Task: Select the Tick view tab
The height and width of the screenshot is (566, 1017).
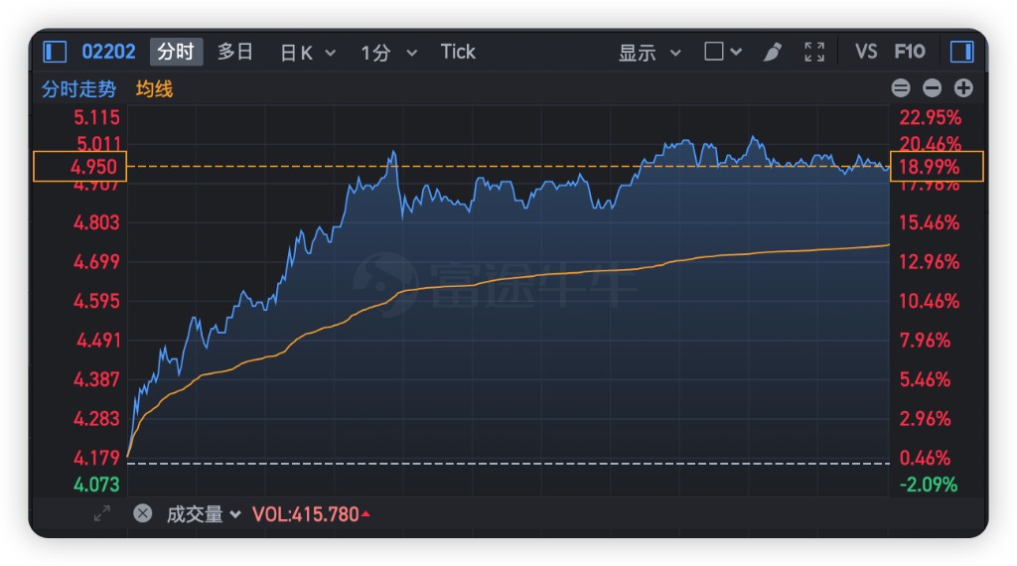Action: 458,52
